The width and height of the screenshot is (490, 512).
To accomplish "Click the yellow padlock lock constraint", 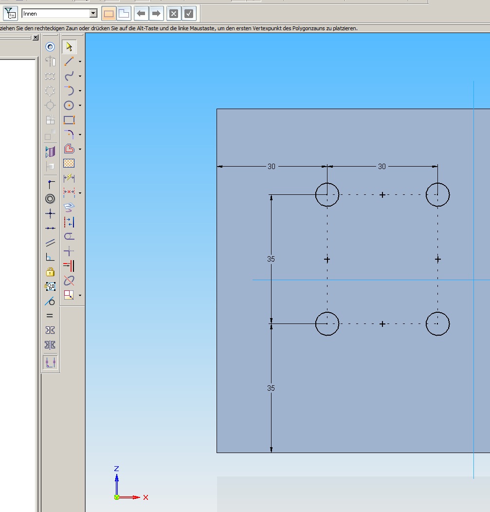I will click(x=50, y=272).
